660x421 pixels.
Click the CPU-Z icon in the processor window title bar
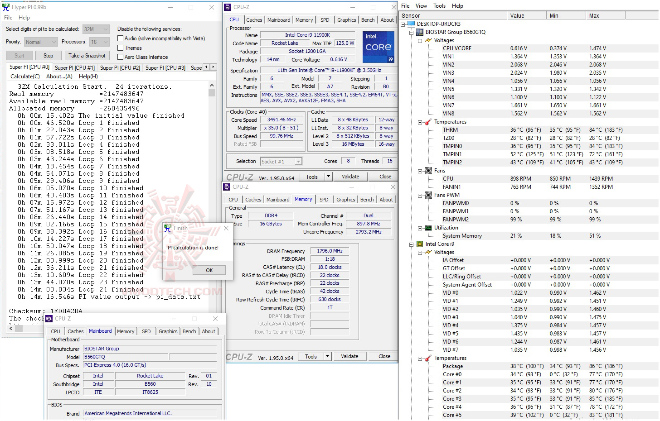pyautogui.click(x=227, y=7)
